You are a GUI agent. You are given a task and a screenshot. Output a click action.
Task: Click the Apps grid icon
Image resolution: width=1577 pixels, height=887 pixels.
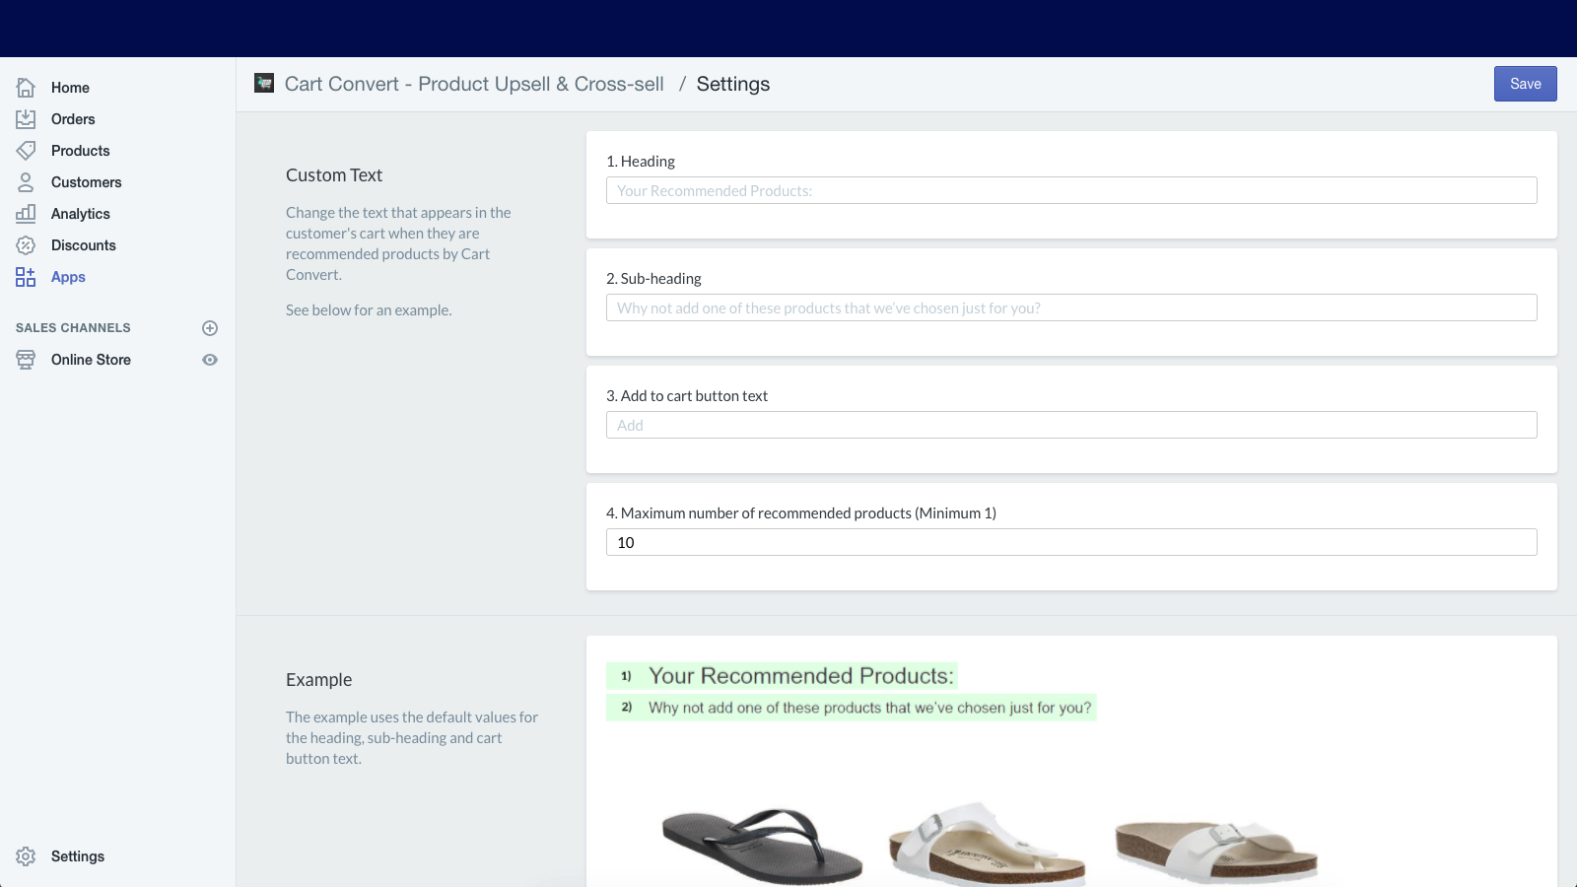pos(26,277)
